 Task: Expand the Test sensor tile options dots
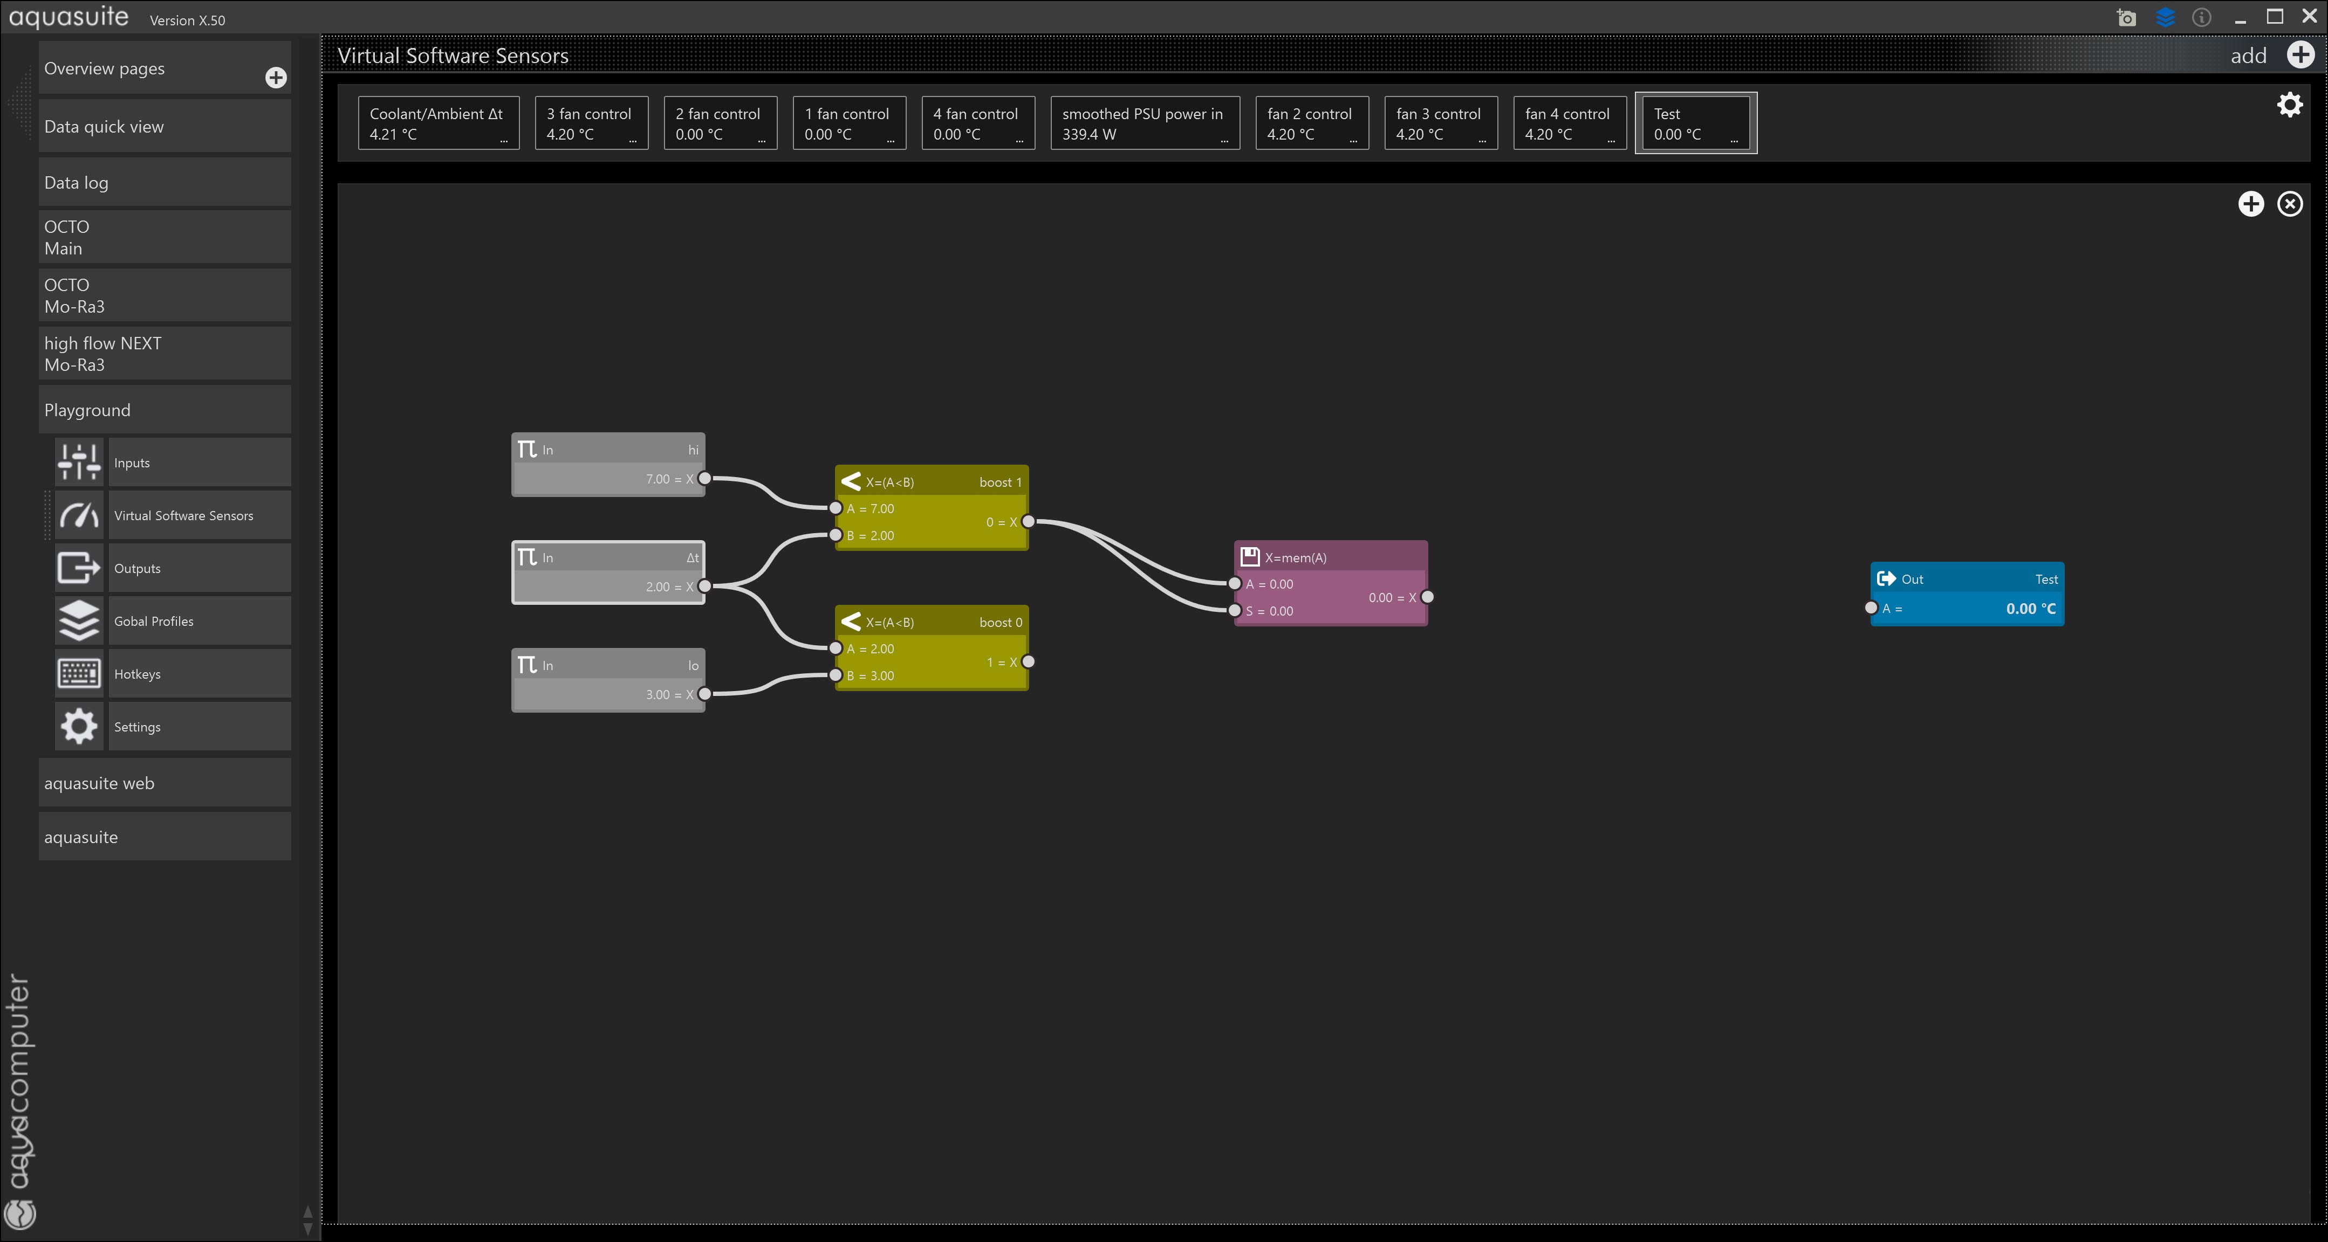(1734, 141)
